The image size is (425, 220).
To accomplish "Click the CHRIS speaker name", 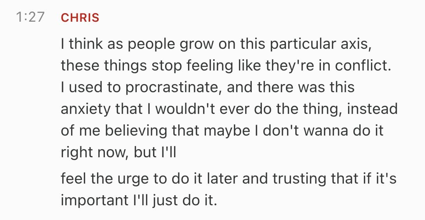I will (80, 18).
